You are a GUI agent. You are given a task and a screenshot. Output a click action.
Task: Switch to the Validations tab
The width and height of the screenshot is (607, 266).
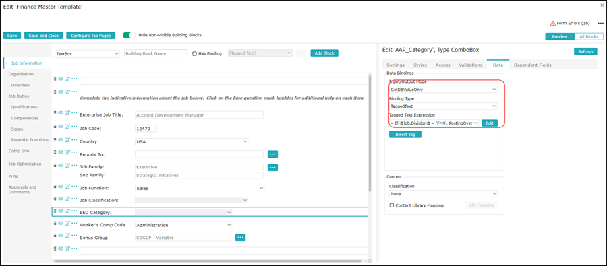pyautogui.click(x=470, y=65)
